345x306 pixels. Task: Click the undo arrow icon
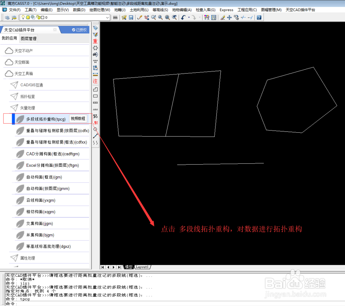[183, 18]
